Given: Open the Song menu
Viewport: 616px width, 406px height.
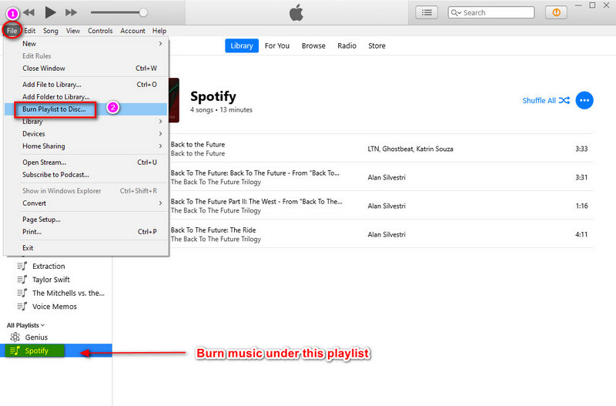Looking at the screenshot, I should tap(50, 31).
